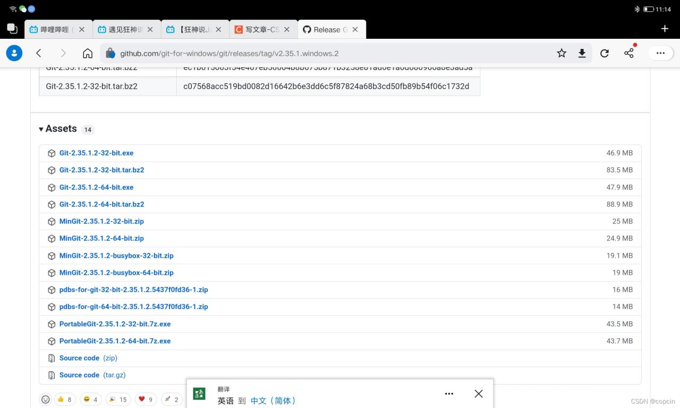Toggle the rocket reaction with 2
Screen dimensions: 680x408
[171, 399]
